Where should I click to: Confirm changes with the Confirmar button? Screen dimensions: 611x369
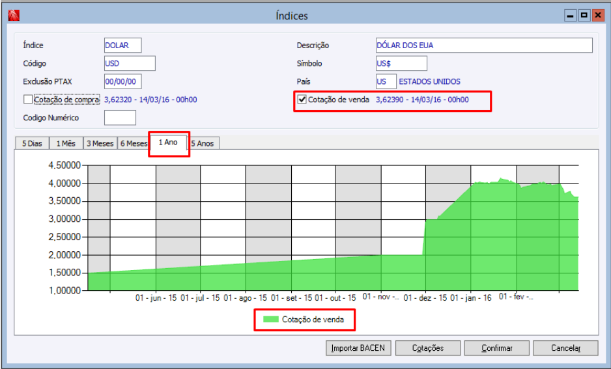click(497, 348)
